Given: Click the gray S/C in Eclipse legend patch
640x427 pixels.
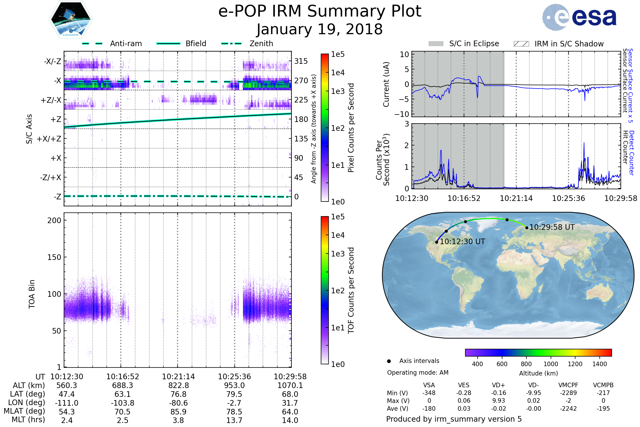Looking at the screenshot, I should tap(436, 44).
